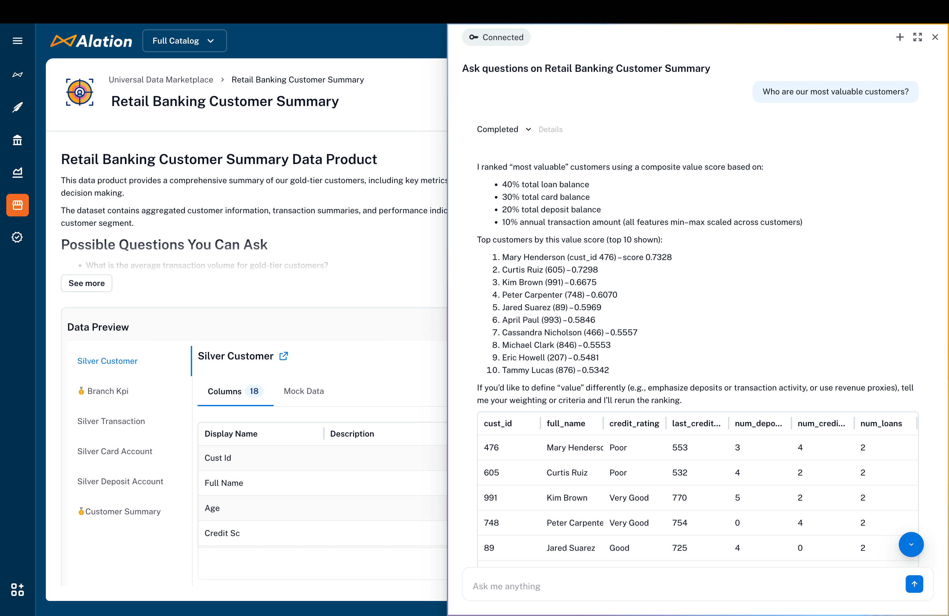
Task: Select the Age column row
Action: click(323, 508)
